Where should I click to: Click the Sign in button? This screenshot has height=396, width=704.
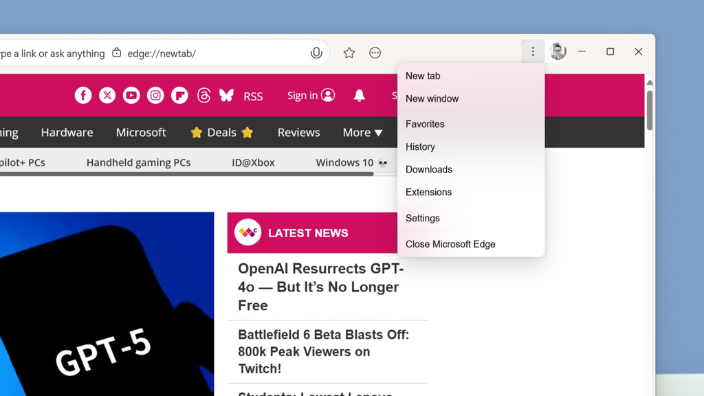pyautogui.click(x=311, y=96)
